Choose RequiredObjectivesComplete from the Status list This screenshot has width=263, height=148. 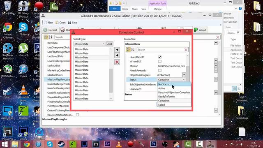[x=174, y=92]
